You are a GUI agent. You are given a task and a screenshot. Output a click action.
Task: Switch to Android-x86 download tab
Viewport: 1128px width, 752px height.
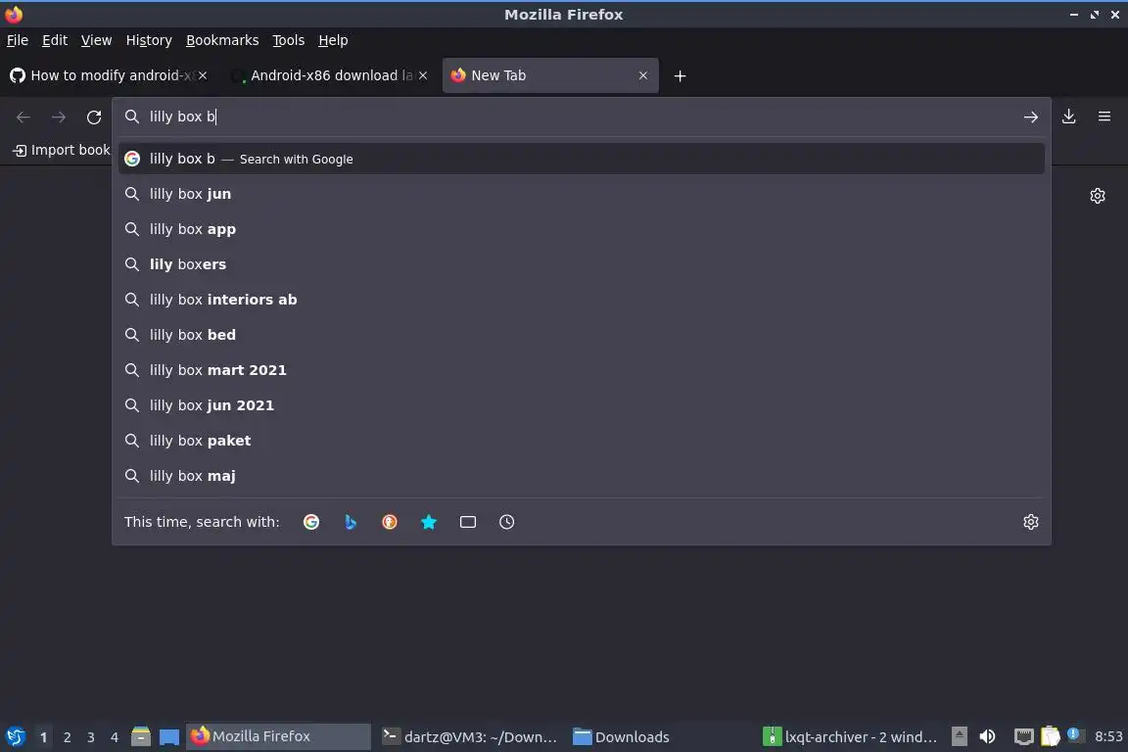tap(330, 75)
